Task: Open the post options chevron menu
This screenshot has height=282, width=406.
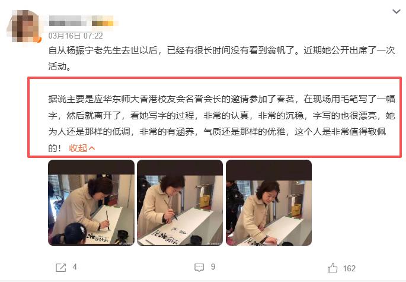Action: (x=397, y=11)
